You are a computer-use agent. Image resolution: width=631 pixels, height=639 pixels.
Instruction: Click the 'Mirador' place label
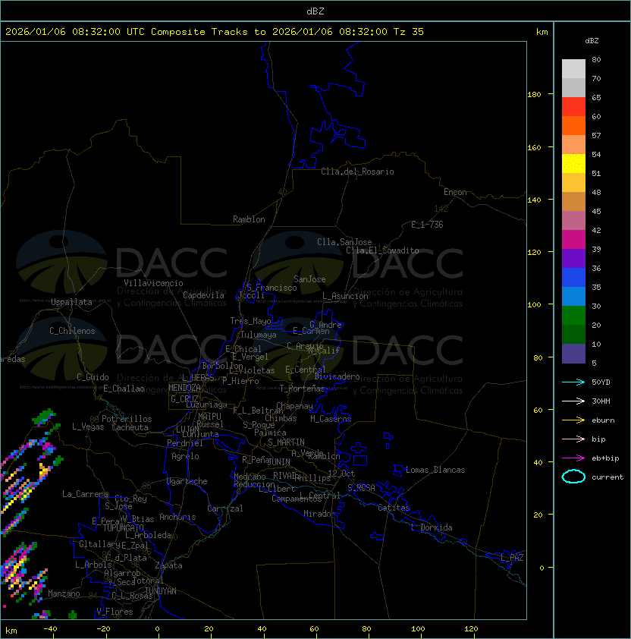click(319, 514)
